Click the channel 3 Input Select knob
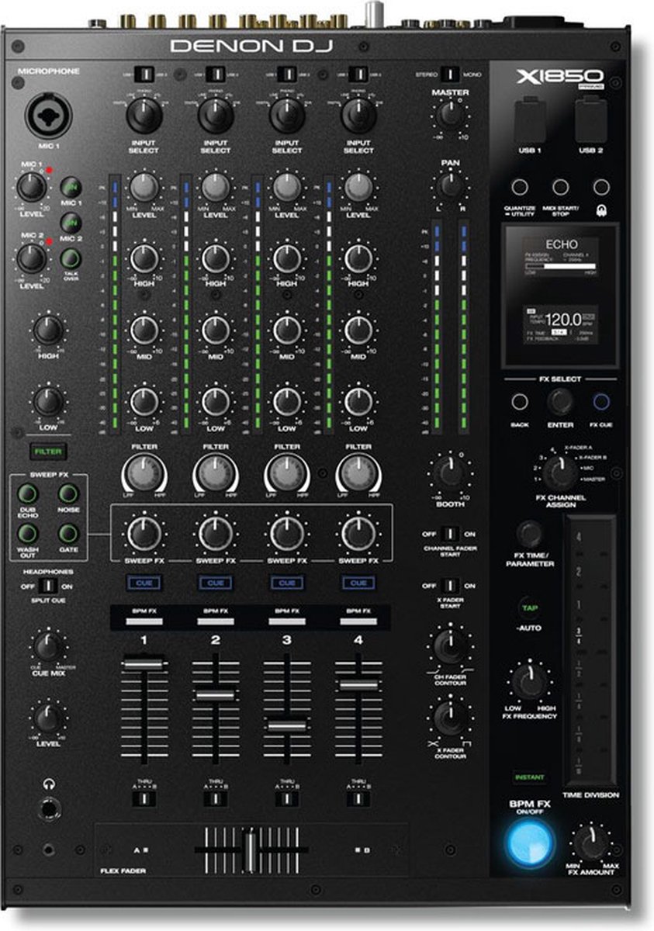654x931 pixels. [x=287, y=116]
